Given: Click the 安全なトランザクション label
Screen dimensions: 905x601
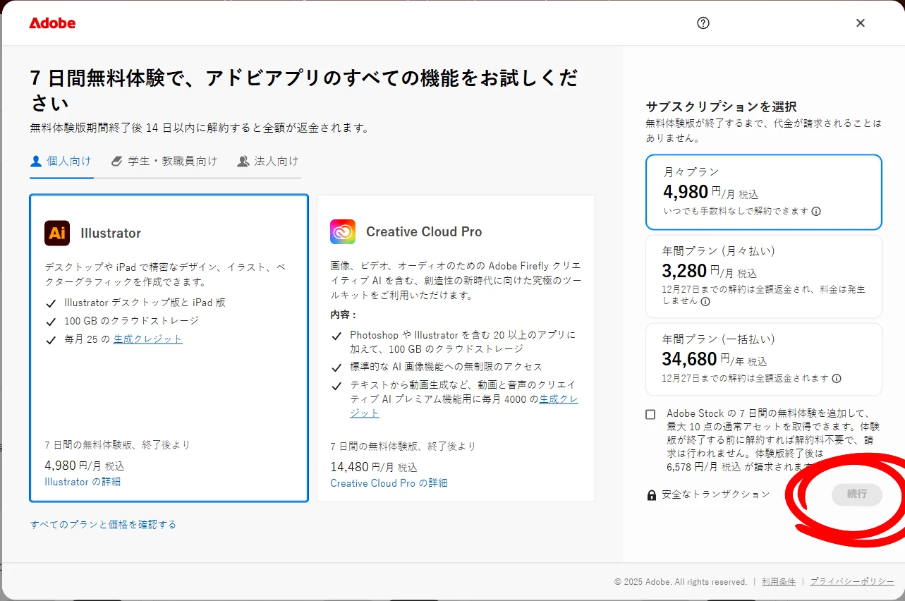Looking at the screenshot, I should [716, 494].
